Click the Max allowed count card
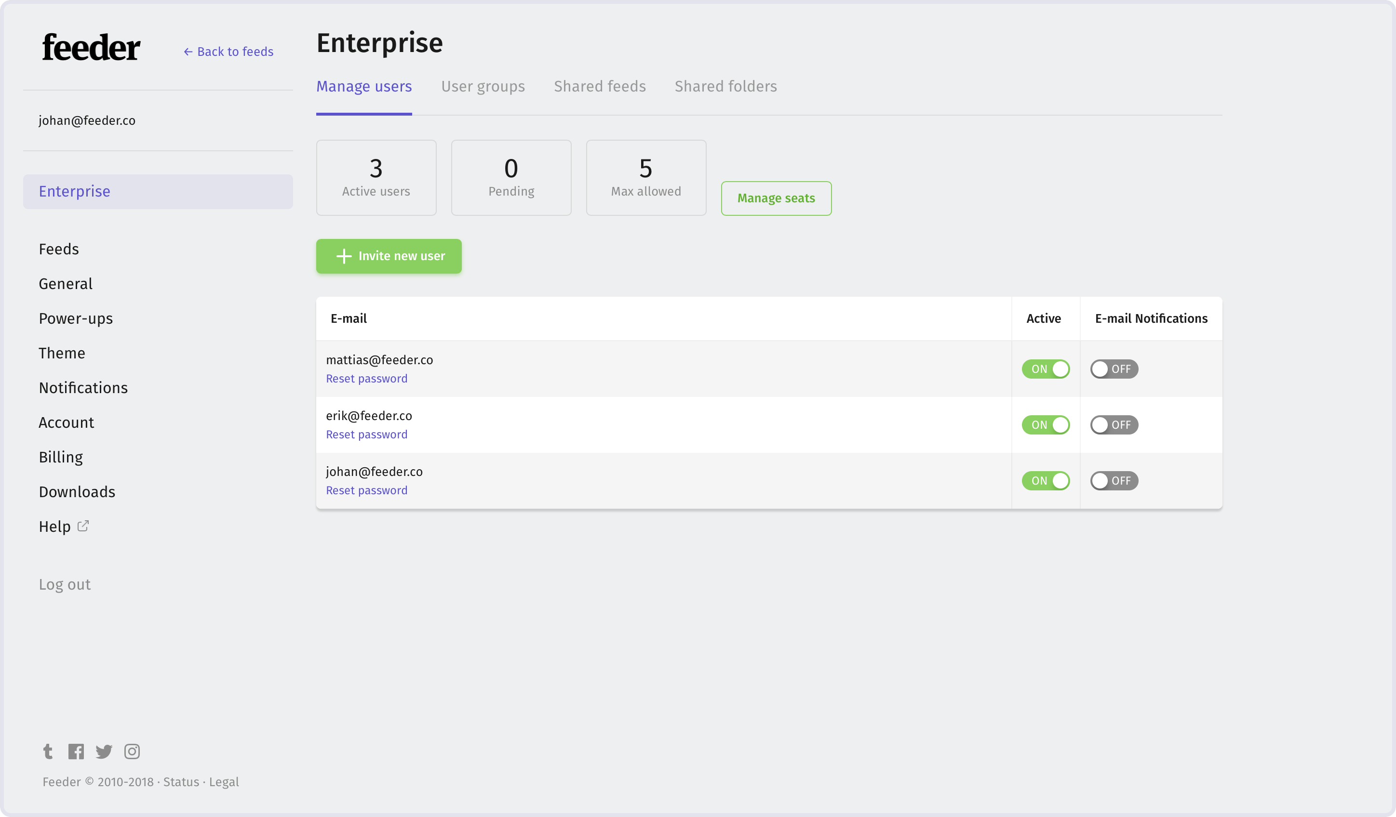 point(646,178)
